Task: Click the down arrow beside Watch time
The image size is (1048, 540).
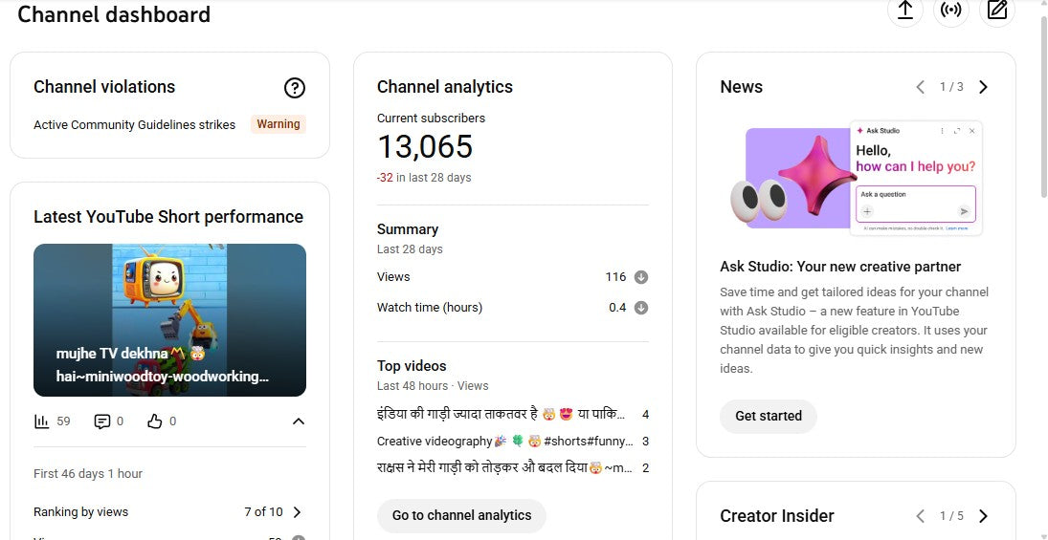Action: (x=641, y=308)
